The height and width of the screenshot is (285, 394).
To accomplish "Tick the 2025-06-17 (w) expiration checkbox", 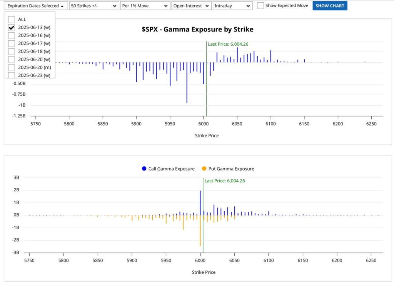I will pyautogui.click(x=12, y=43).
